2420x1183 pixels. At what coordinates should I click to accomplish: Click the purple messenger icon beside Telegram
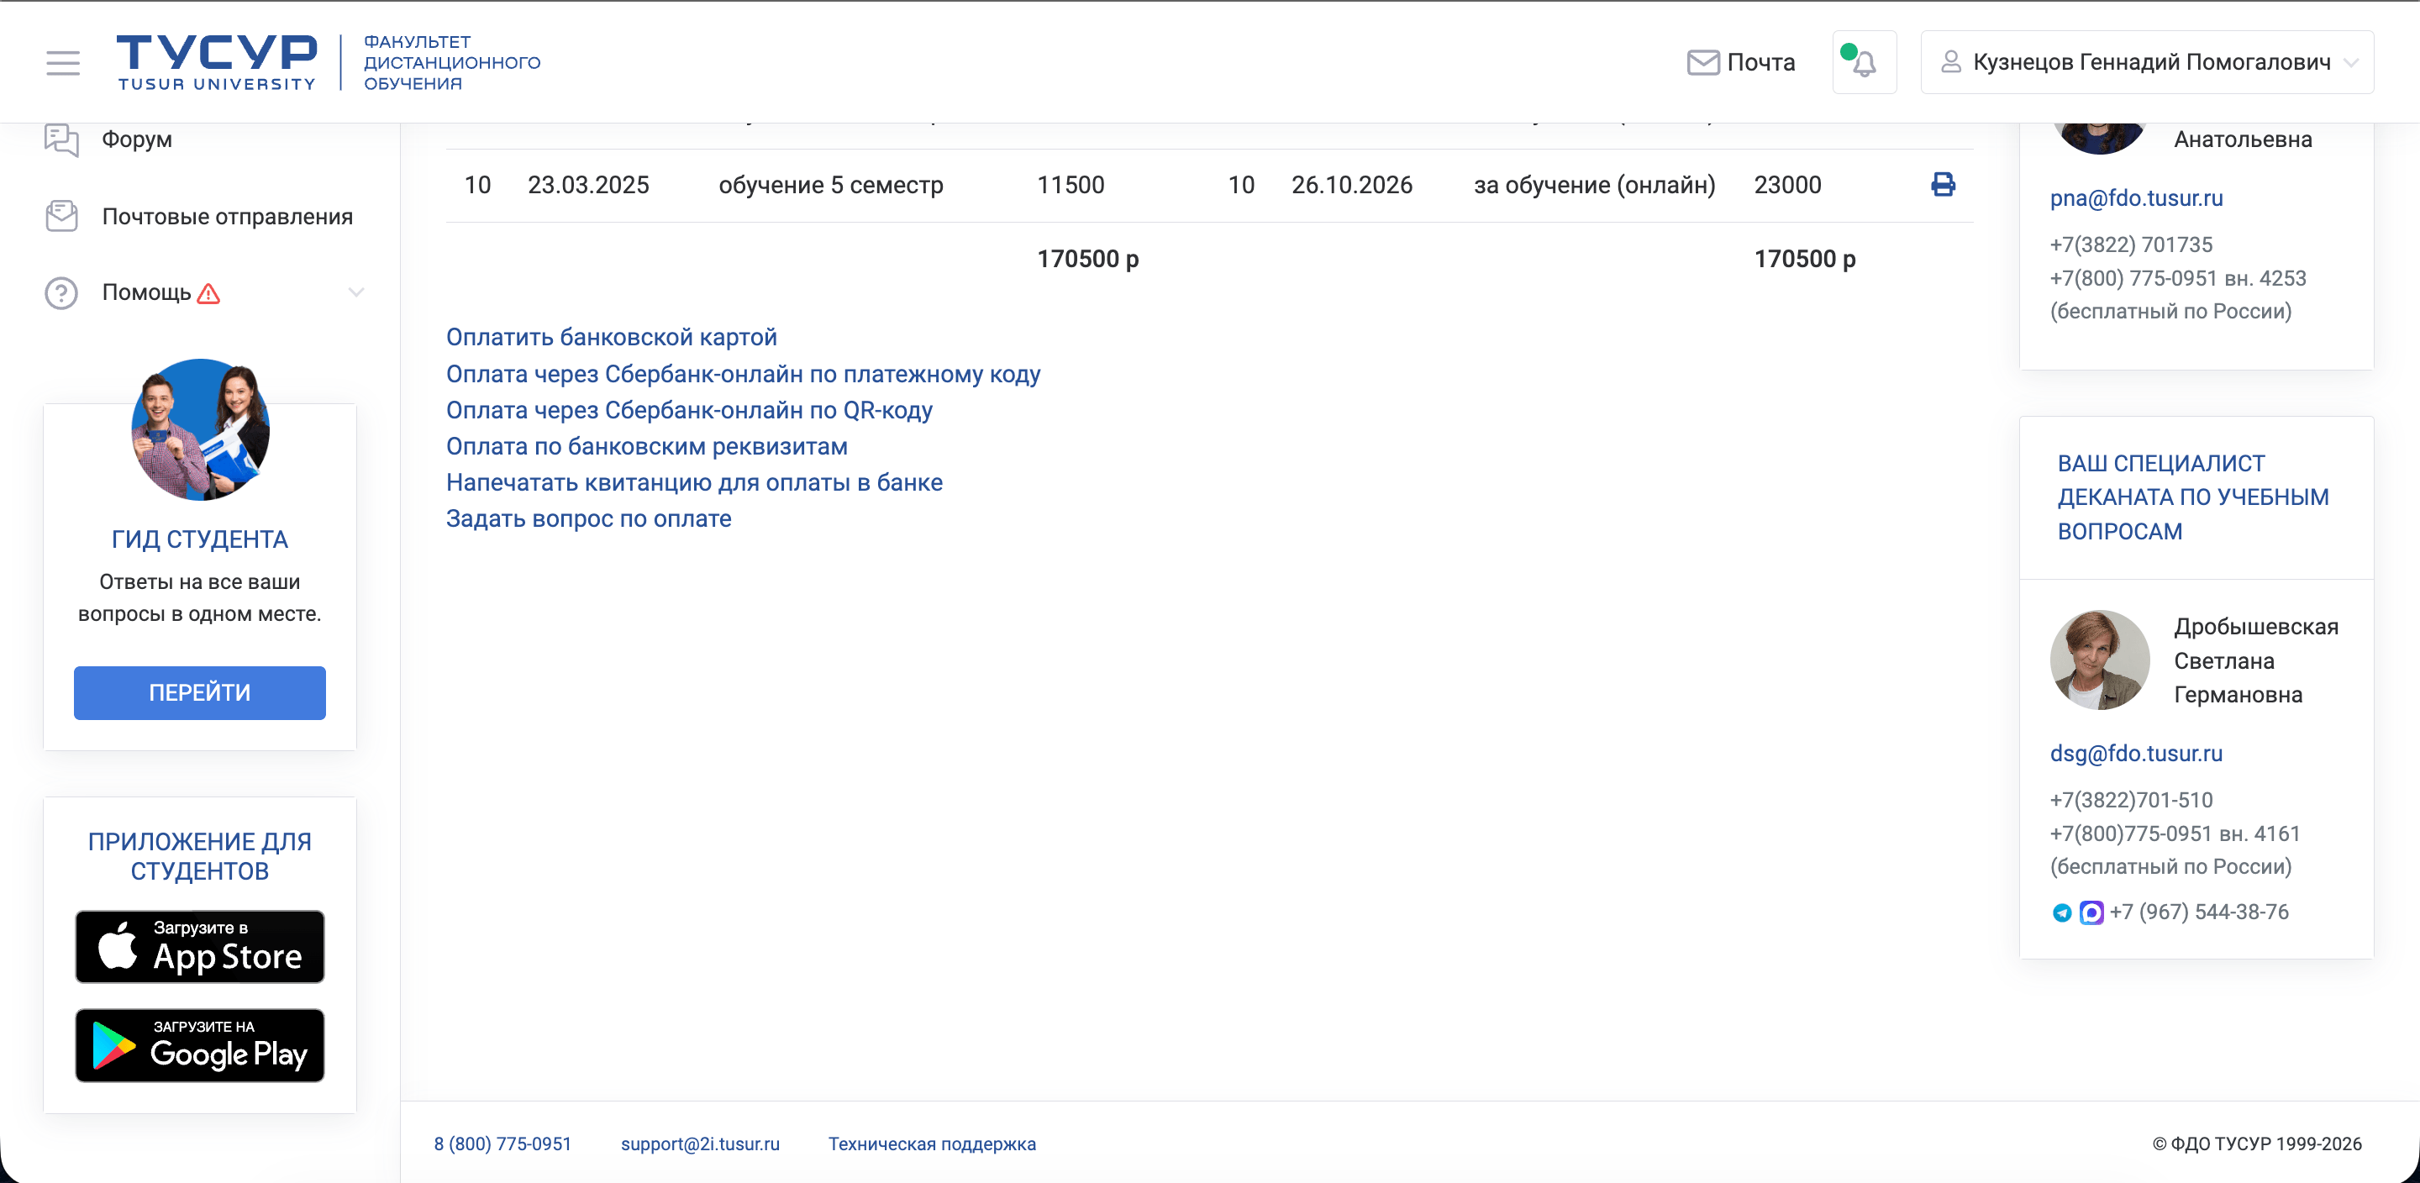coord(2091,912)
